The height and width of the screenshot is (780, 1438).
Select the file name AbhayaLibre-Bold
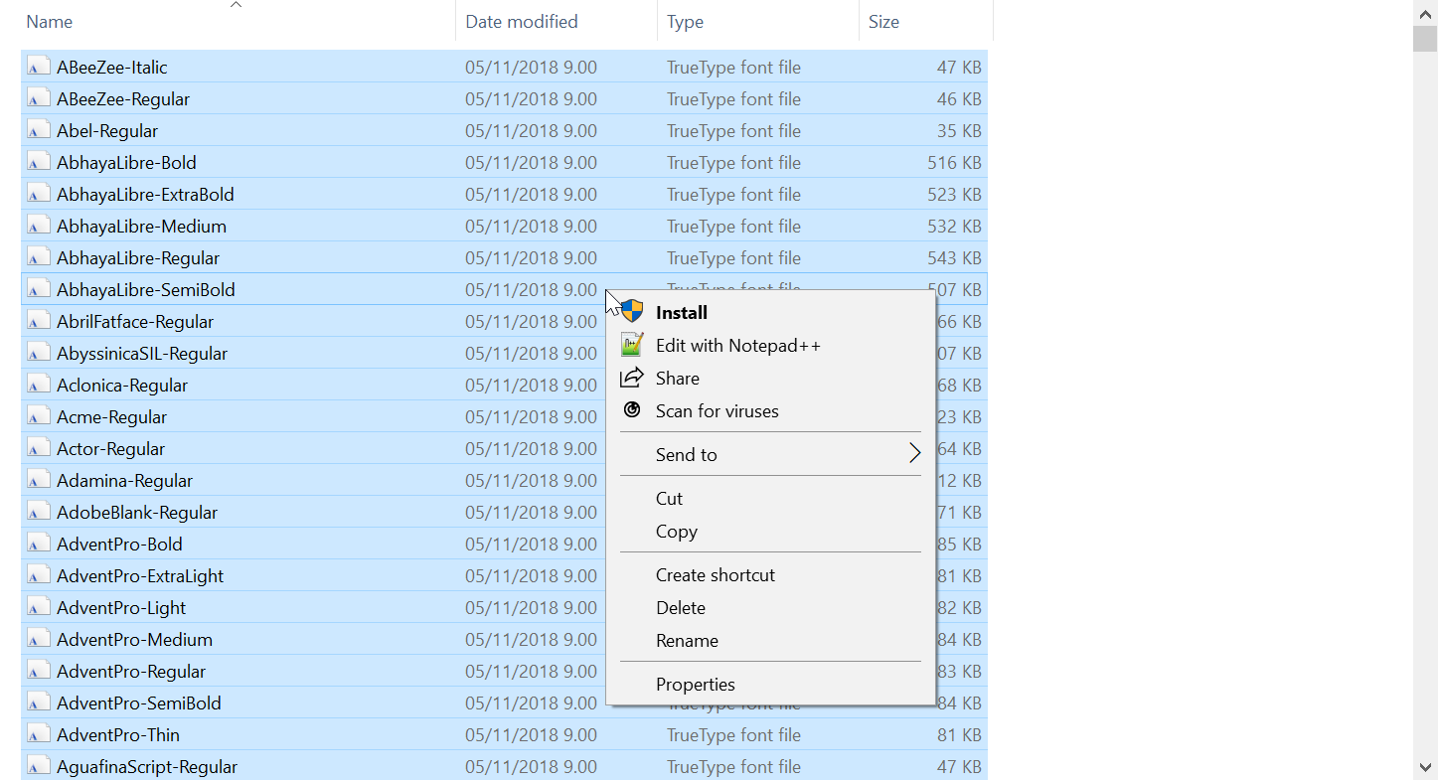126,163
